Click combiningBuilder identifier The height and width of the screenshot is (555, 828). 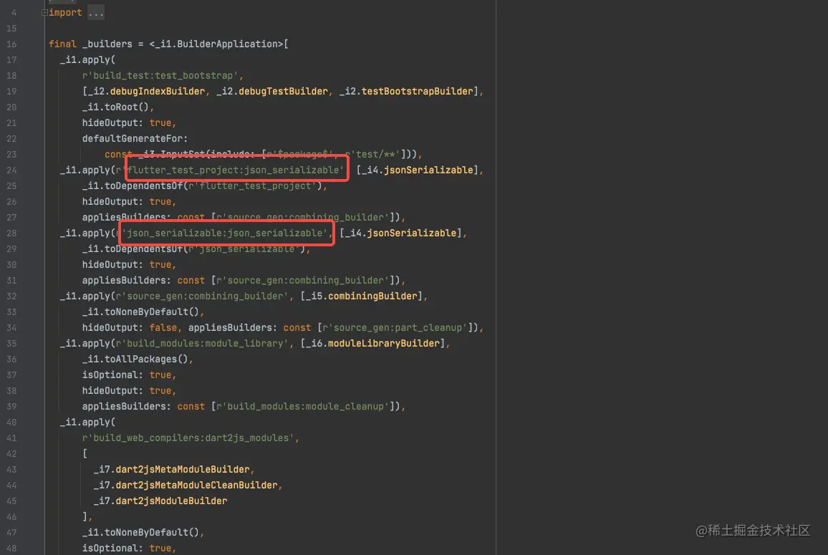[x=372, y=296]
